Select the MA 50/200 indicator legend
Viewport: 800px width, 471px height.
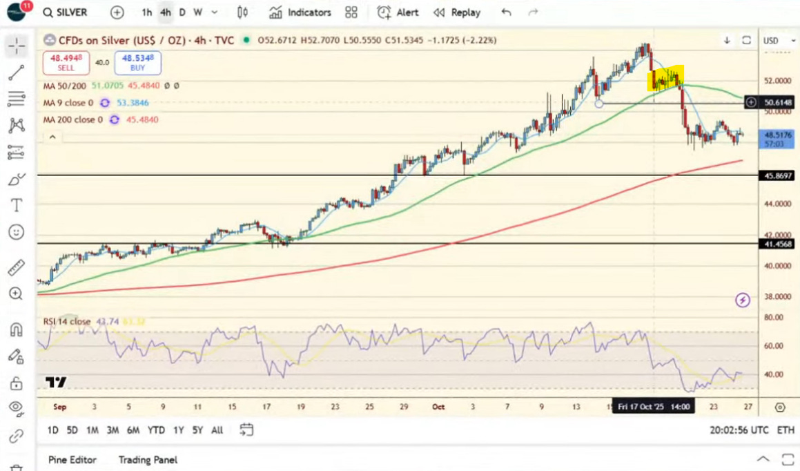coord(64,86)
